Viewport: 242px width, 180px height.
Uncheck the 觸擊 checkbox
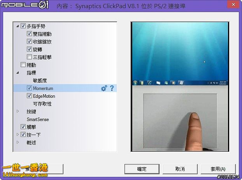tap(23, 127)
